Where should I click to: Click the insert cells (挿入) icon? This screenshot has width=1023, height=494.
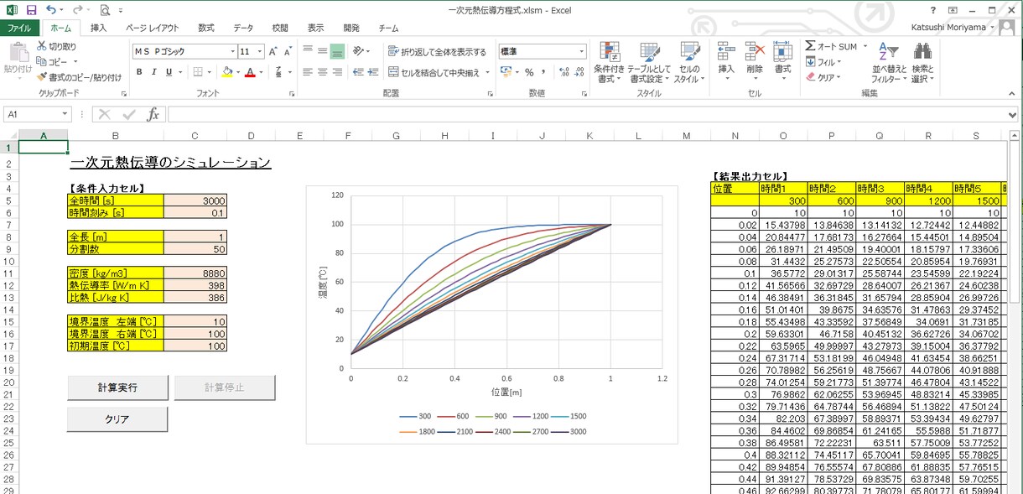pyautogui.click(x=726, y=53)
